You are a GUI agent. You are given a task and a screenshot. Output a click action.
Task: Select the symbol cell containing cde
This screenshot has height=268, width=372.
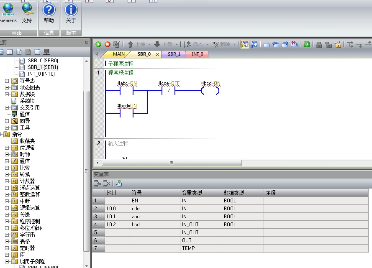point(155,209)
